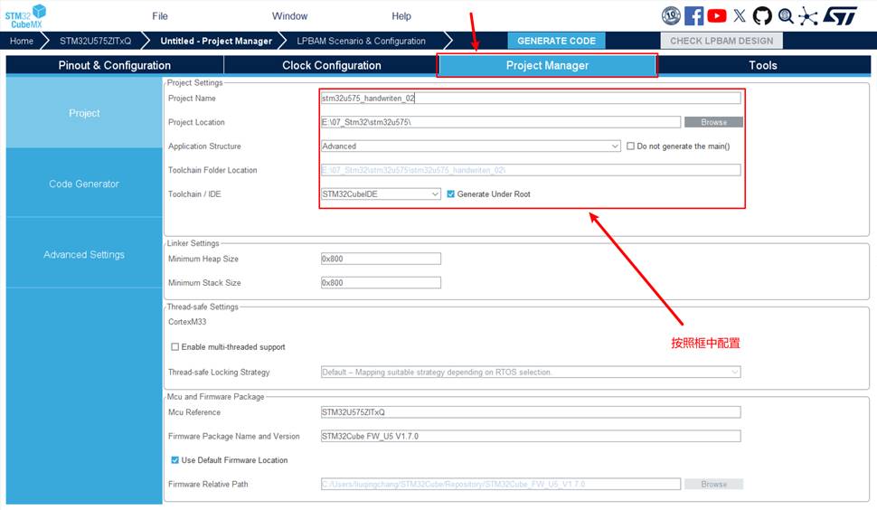
Task: Go to Home breadcrumb
Action: pos(22,41)
